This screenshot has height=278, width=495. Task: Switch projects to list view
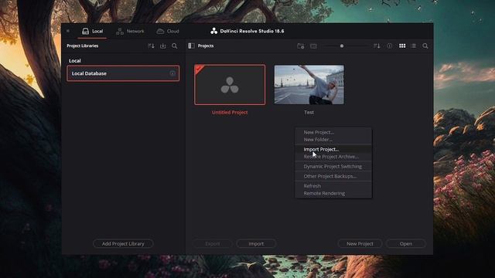413,46
